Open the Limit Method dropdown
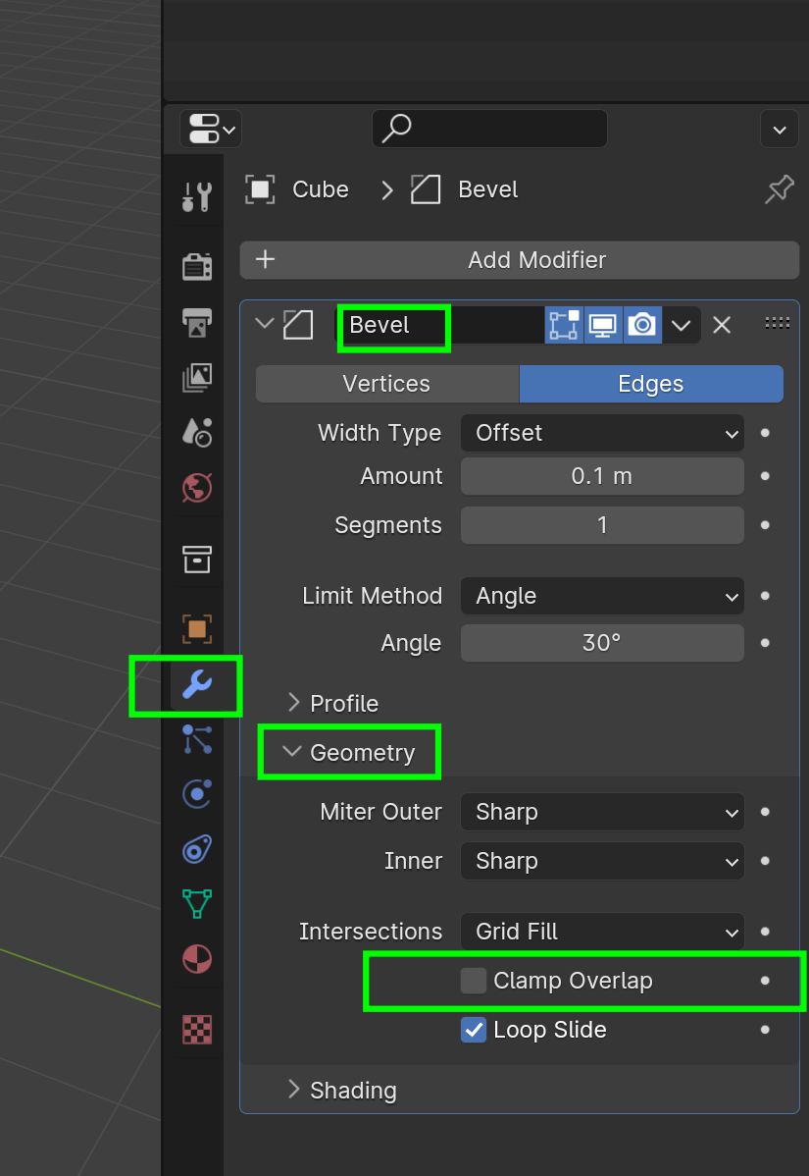 [602, 596]
